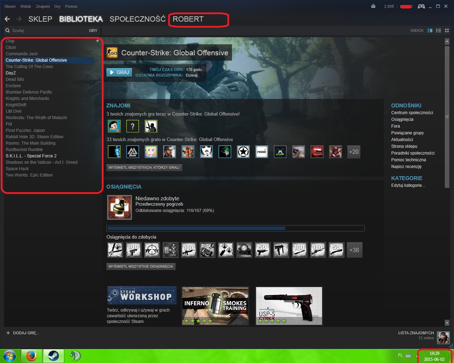
Task: Open the Gry menu
Action: (57, 6)
